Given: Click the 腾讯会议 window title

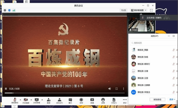Looking at the screenshot, I should [x=78, y=6].
